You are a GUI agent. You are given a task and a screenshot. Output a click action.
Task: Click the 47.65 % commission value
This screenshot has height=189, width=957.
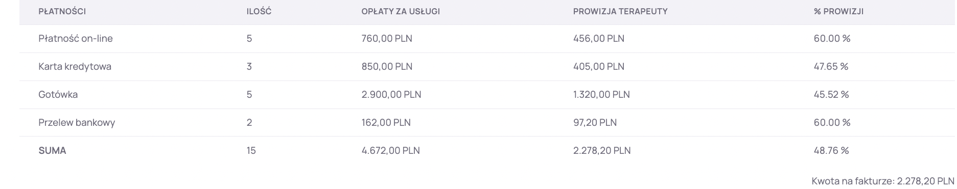tap(831, 66)
